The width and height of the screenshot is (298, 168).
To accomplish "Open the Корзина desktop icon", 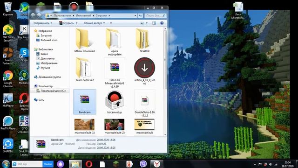I will point(8,9).
